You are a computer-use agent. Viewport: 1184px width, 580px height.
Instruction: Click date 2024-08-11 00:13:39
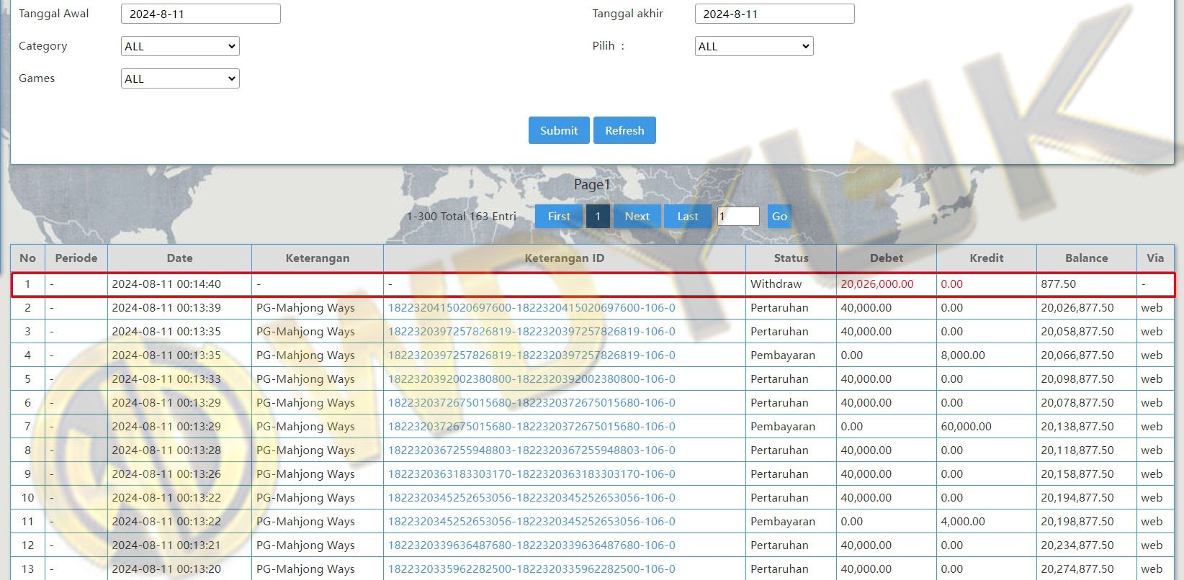pyautogui.click(x=166, y=307)
